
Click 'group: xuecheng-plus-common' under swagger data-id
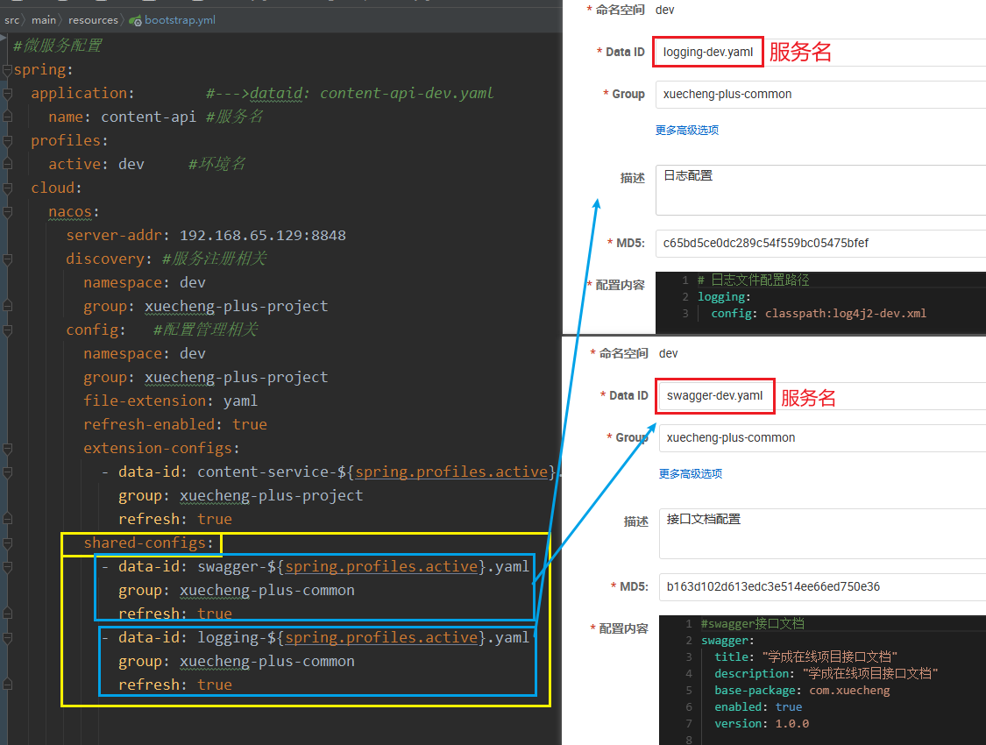pos(237,591)
